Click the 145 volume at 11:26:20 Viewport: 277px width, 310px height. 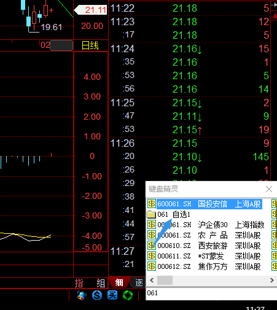(x=261, y=157)
